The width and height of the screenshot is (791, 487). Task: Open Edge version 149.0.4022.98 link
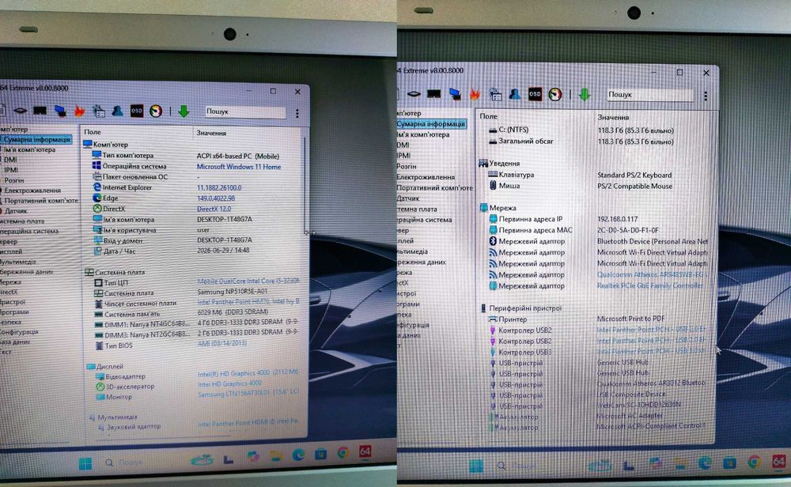(x=215, y=198)
